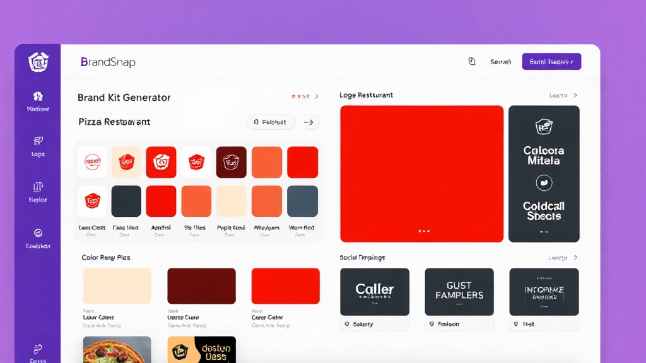This screenshot has width=646, height=363.
Task: Pick the red swatch above the AquiFol label
Action: tap(161, 201)
